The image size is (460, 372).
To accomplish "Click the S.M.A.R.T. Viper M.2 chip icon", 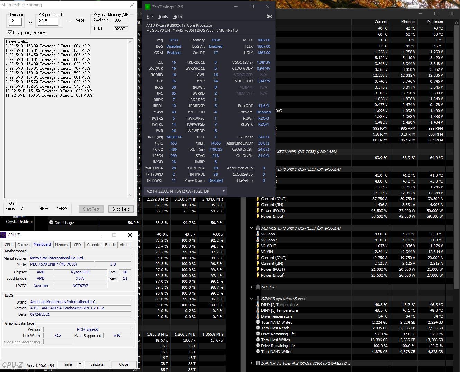I will [x=258, y=363].
